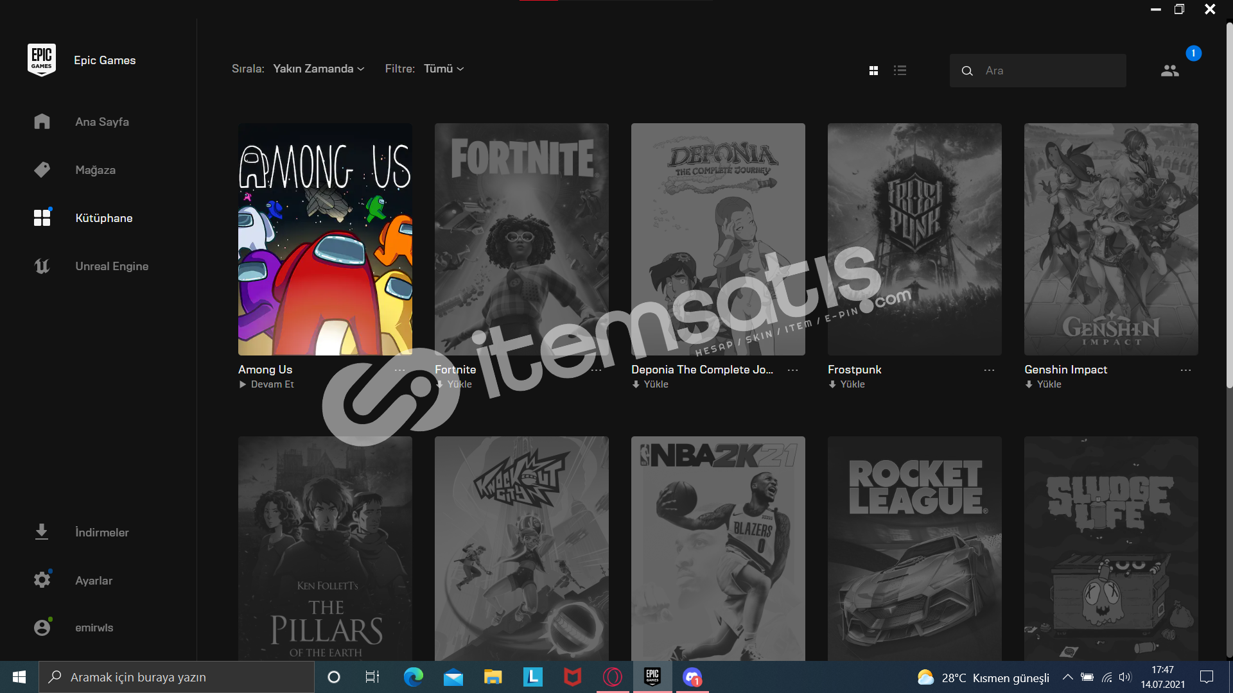Open the L app in taskbar
This screenshot has height=693, width=1233.
[x=532, y=677]
